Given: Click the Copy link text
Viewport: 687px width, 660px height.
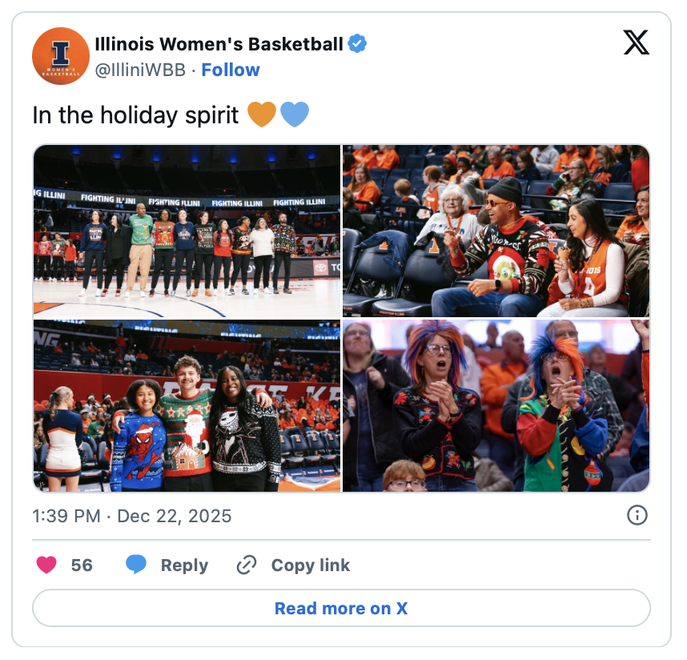Looking at the screenshot, I should coord(311,565).
